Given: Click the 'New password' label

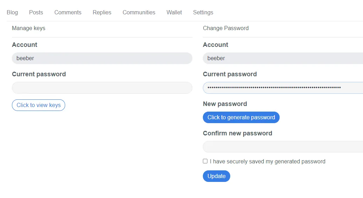Looking at the screenshot, I should (x=225, y=104).
